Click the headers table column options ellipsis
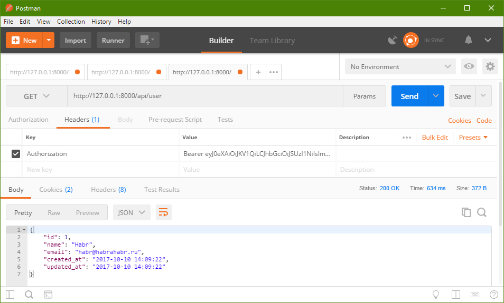This screenshot has width=504, height=303. click(407, 138)
